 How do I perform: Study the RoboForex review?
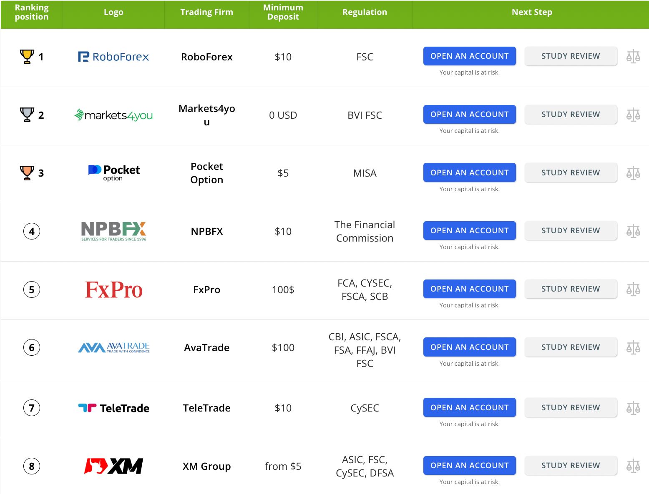click(x=571, y=56)
